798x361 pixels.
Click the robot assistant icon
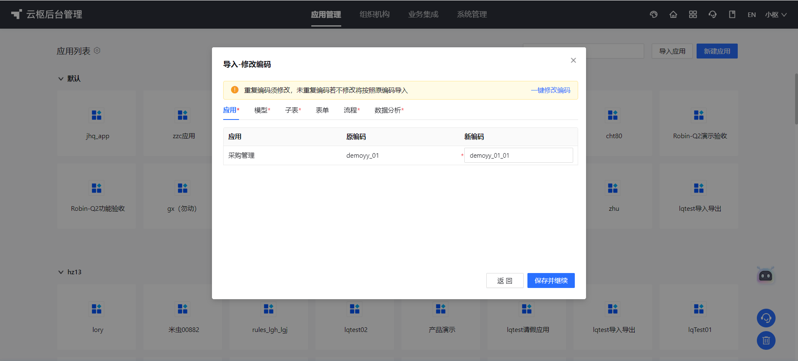(766, 275)
